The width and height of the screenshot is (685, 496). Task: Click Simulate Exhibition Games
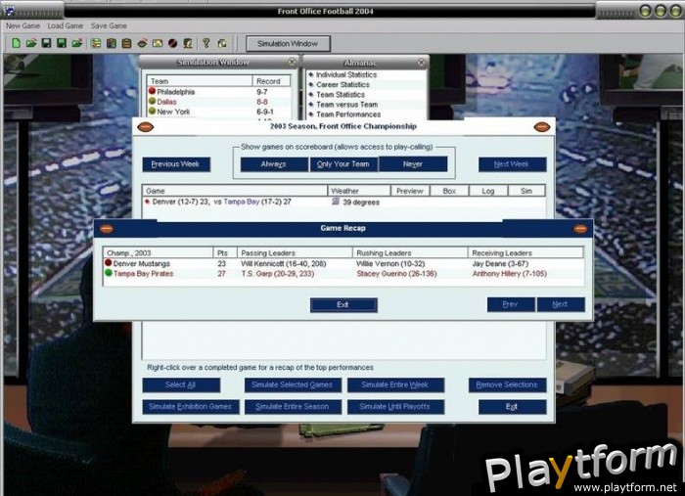pyautogui.click(x=191, y=407)
